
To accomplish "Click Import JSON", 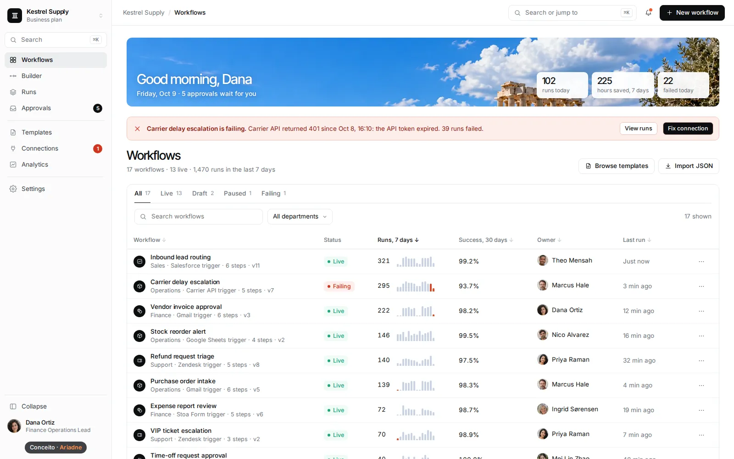I will point(689,166).
